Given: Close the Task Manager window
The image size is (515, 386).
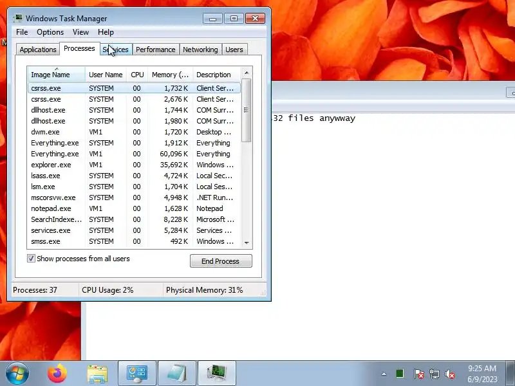Looking at the screenshot, I should [255, 19].
